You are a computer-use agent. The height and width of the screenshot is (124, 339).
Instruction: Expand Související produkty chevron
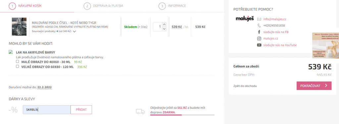click(x=74, y=31)
